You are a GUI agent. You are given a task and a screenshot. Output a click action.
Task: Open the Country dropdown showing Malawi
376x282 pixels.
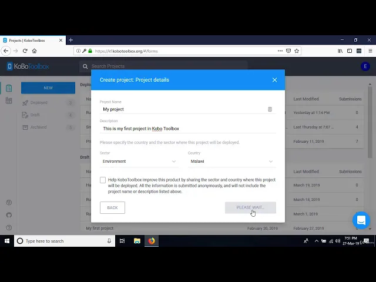[231, 162]
